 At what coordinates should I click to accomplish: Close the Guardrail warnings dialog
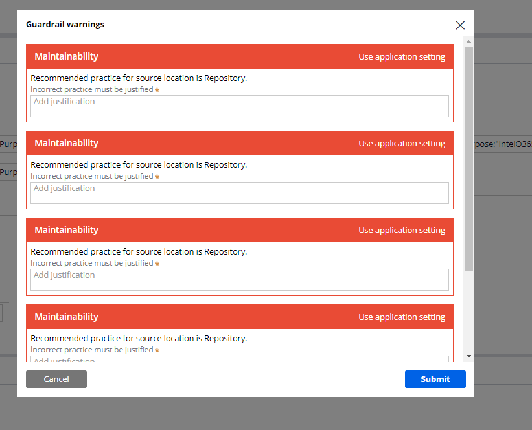pyautogui.click(x=460, y=25)
